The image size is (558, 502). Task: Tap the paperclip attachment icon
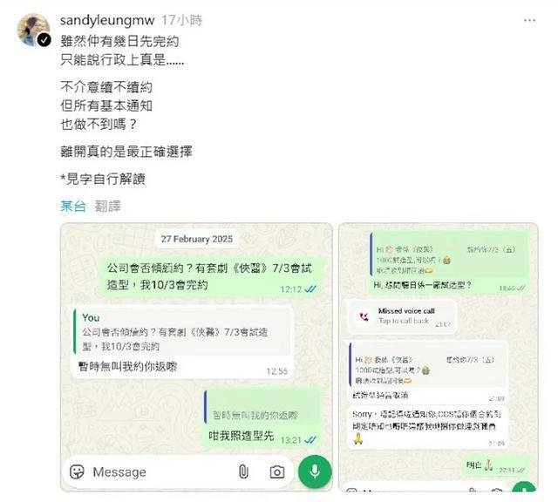tap(243, 471)
